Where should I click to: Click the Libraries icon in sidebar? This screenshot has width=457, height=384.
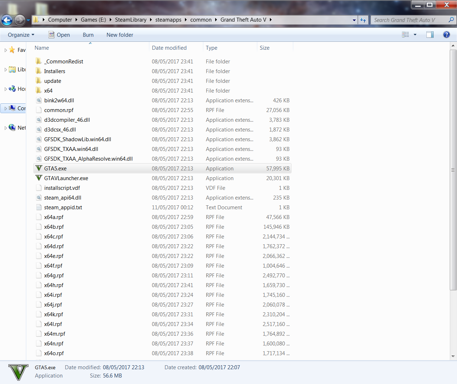coord(12,69)
